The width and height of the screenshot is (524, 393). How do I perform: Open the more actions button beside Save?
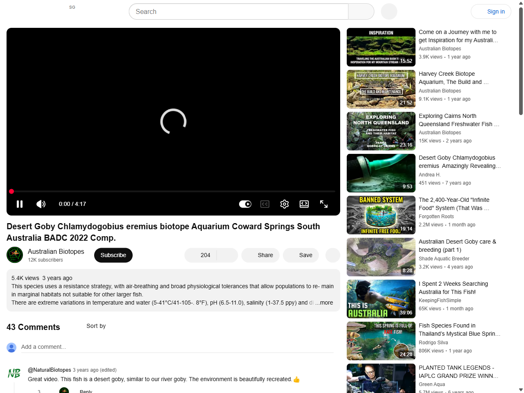332,255
